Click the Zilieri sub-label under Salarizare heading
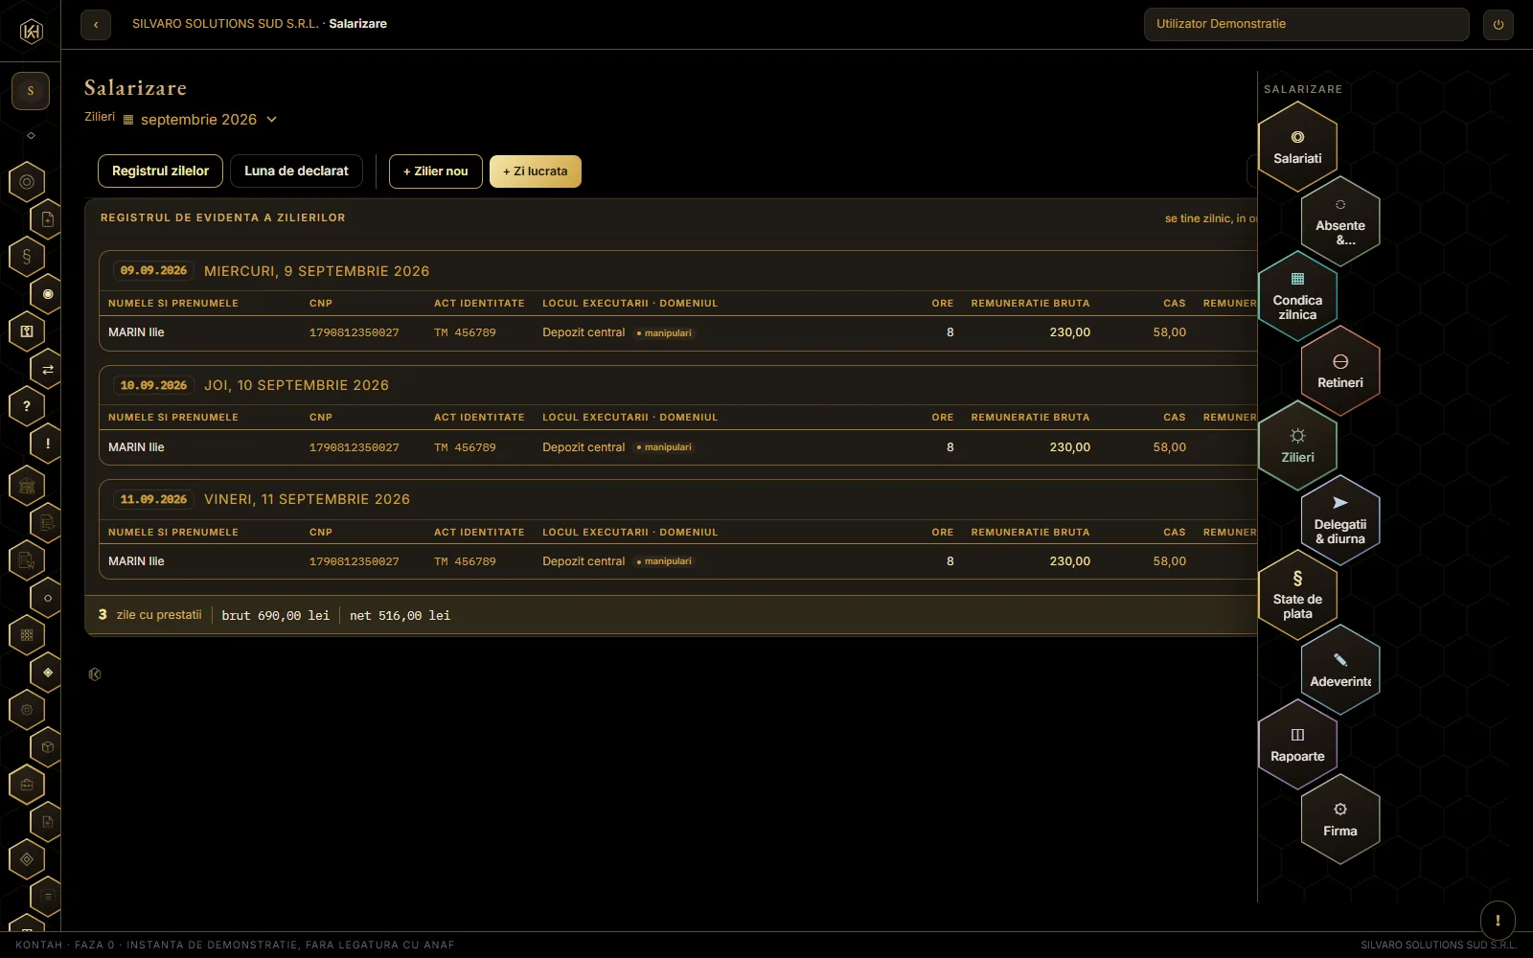Image resolution: width=1533 pixels, height=958 pixels. [100, 117]
